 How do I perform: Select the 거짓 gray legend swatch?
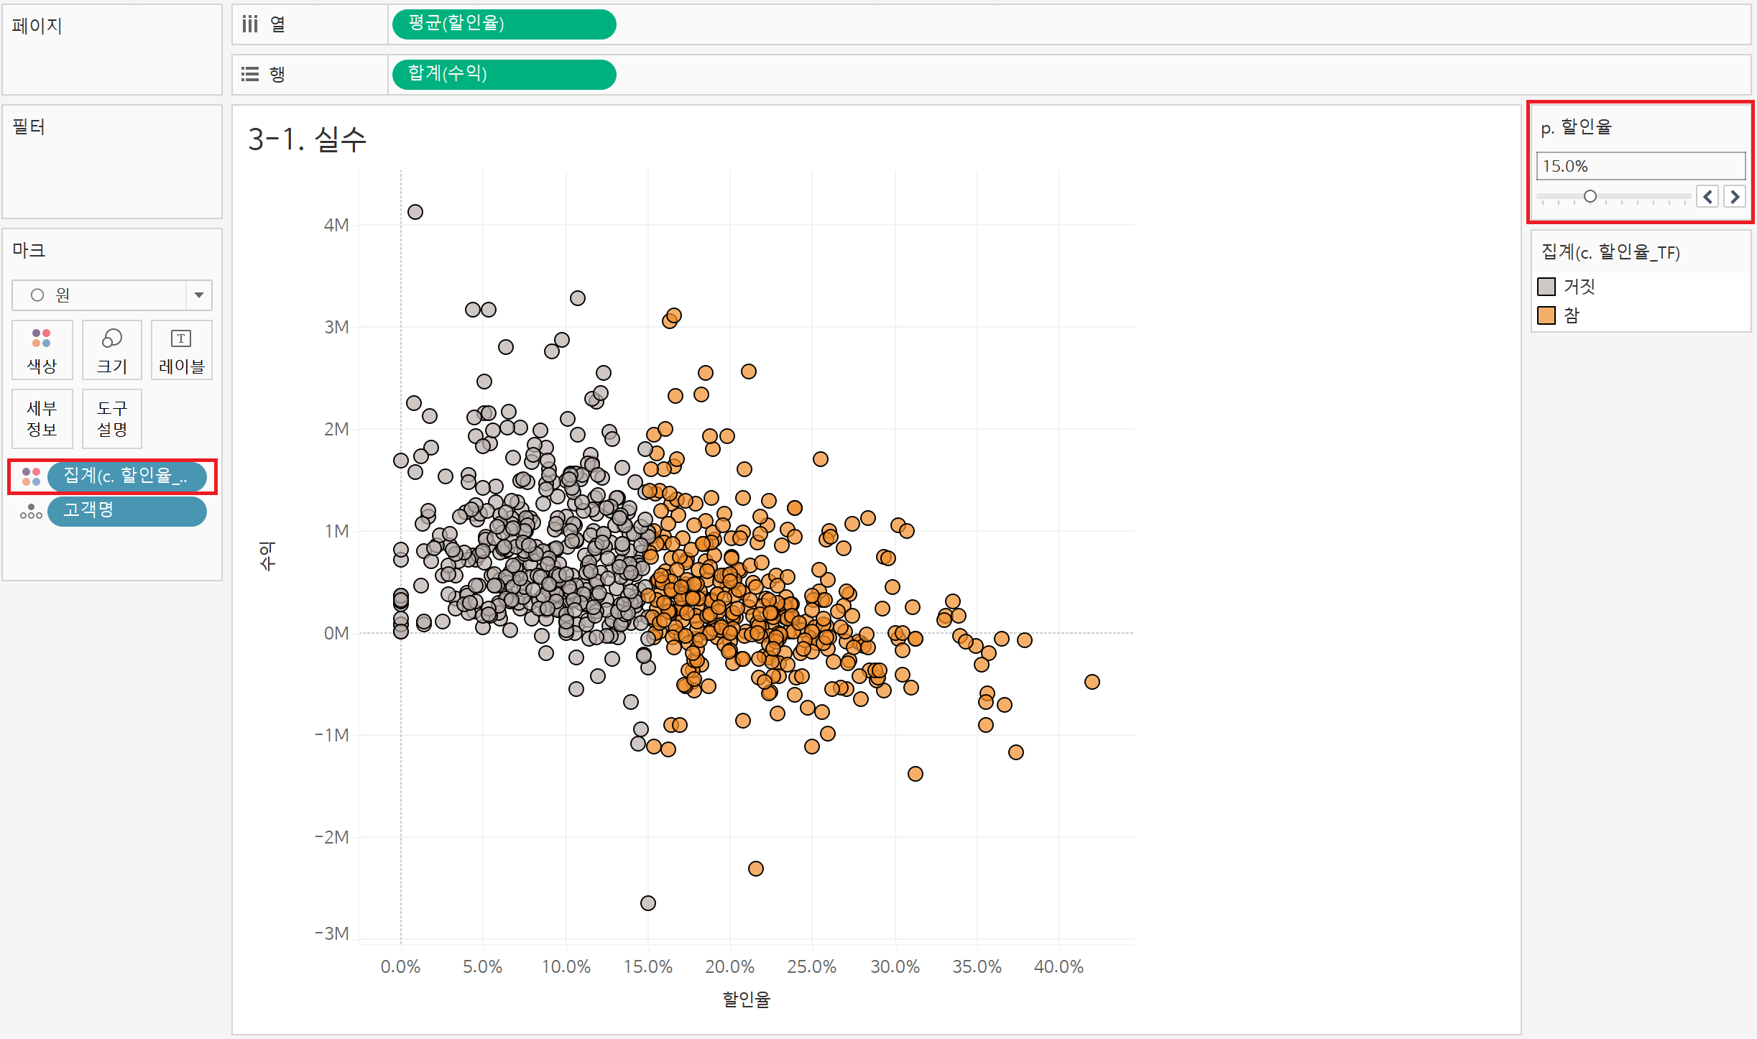click(x=1546, y=287)
